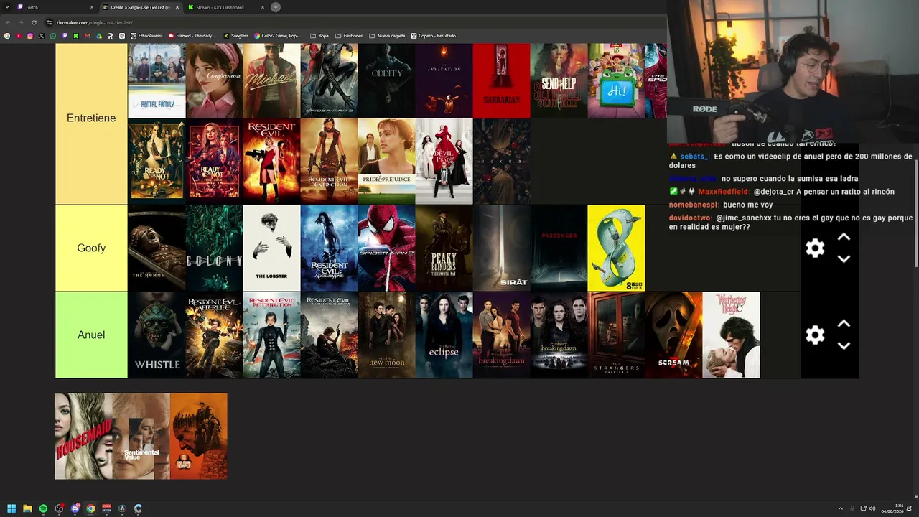
Task: Click the green Anuel tier label
Action: coord(91,335)
